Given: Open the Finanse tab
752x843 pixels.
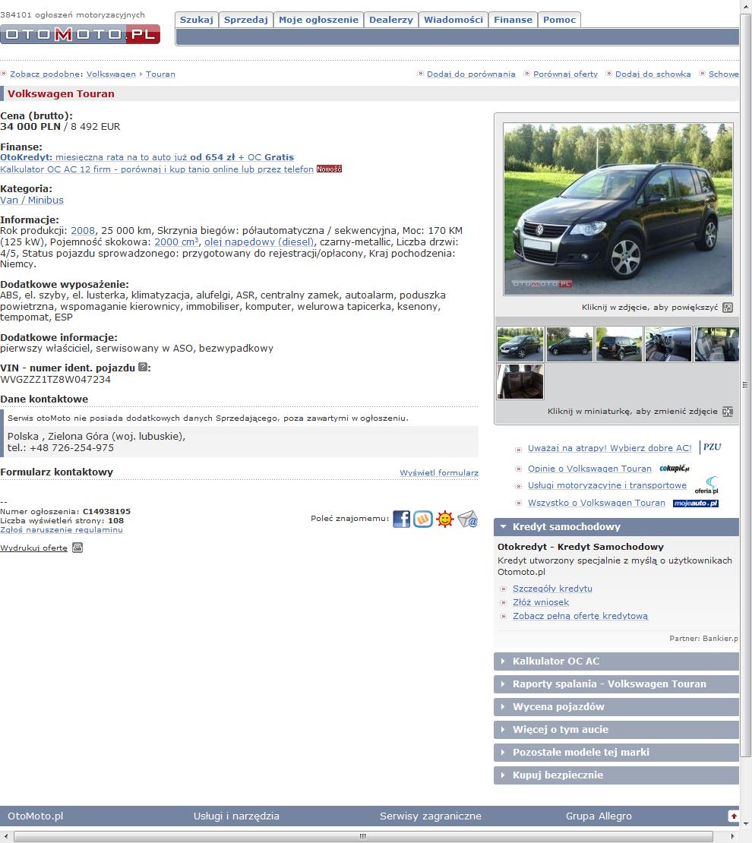Looking at the screenshot, I should [513, 20].
